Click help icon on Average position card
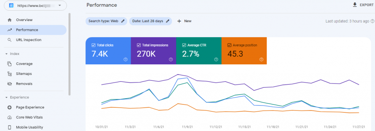 (x=261, y=59)
